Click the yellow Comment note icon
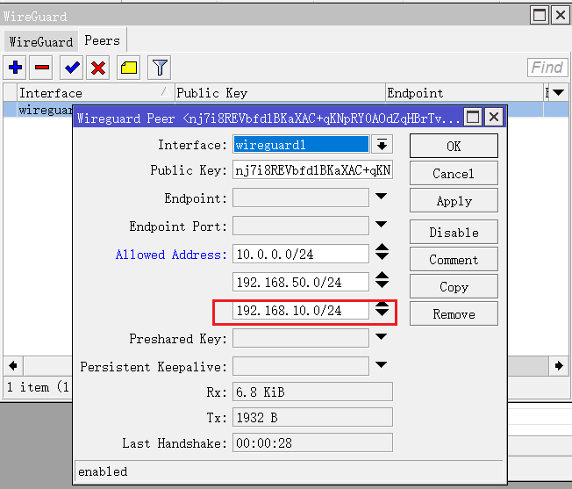Screen dimensions: 572x489 click(x=128, y=68)
